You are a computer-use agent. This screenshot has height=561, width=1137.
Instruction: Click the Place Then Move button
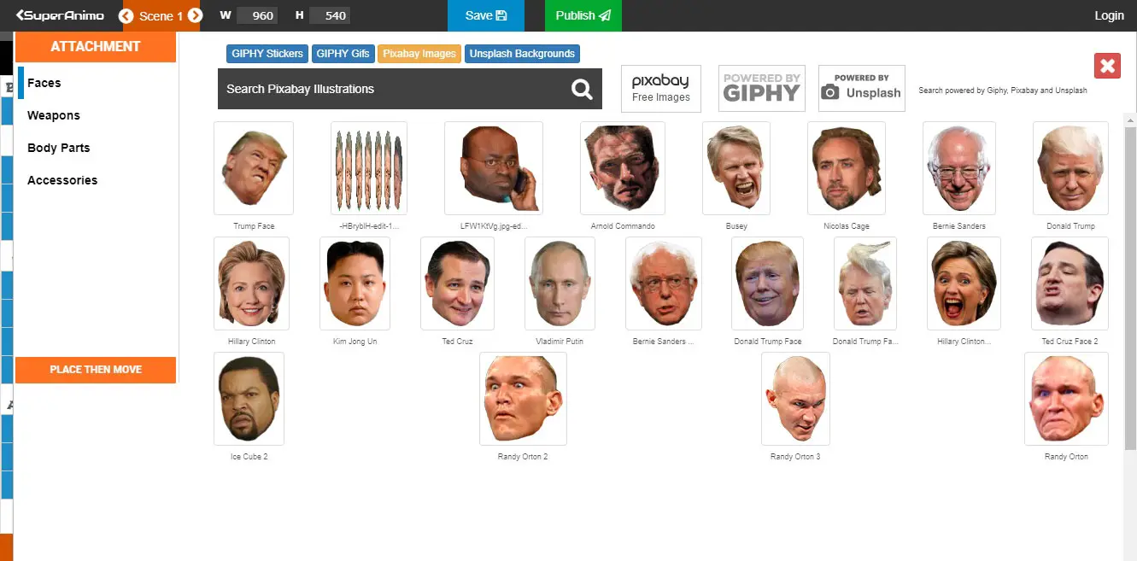pos(96,370)
